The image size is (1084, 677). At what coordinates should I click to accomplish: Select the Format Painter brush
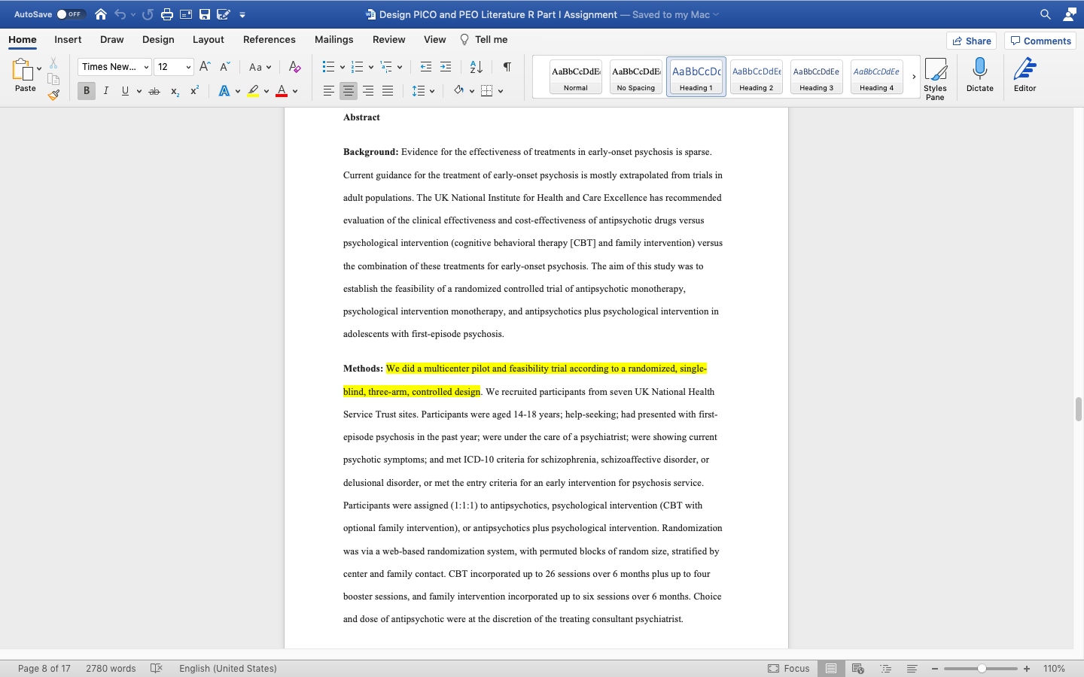coord(53,95)
